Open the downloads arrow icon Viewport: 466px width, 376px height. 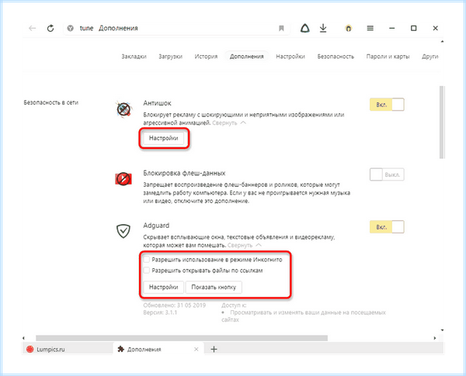click(x=323, y=28)
